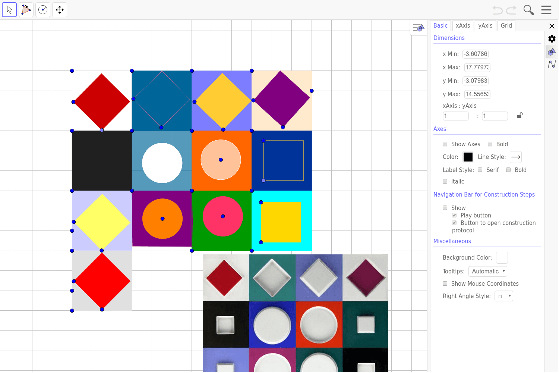Open the search magnifier
This screenshot has height=373, width=559.
528,10
